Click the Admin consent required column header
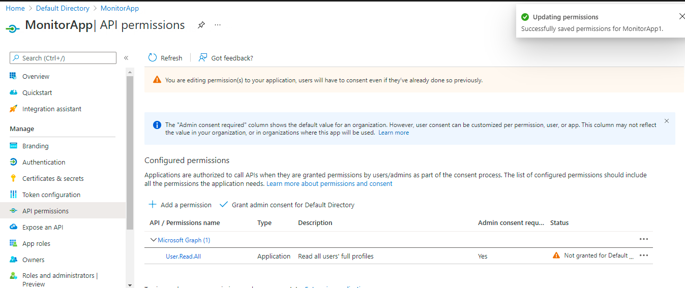 [x=511, y=222]
